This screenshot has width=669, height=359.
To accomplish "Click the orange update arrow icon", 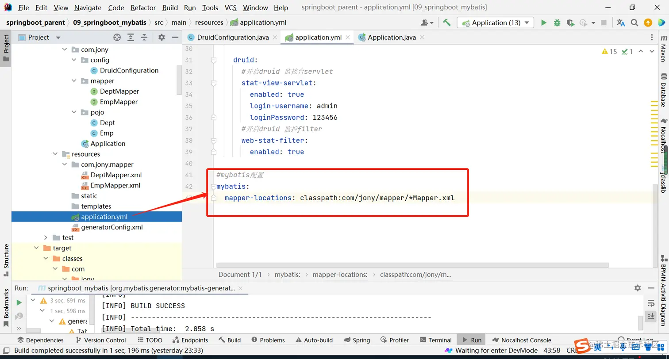I will [x=648, y=23].
